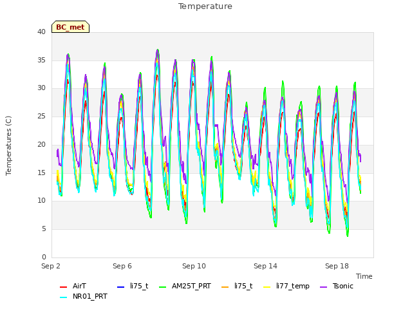
Task: Toggle the NR01_PRT legend entry
Action: [84, 296]
